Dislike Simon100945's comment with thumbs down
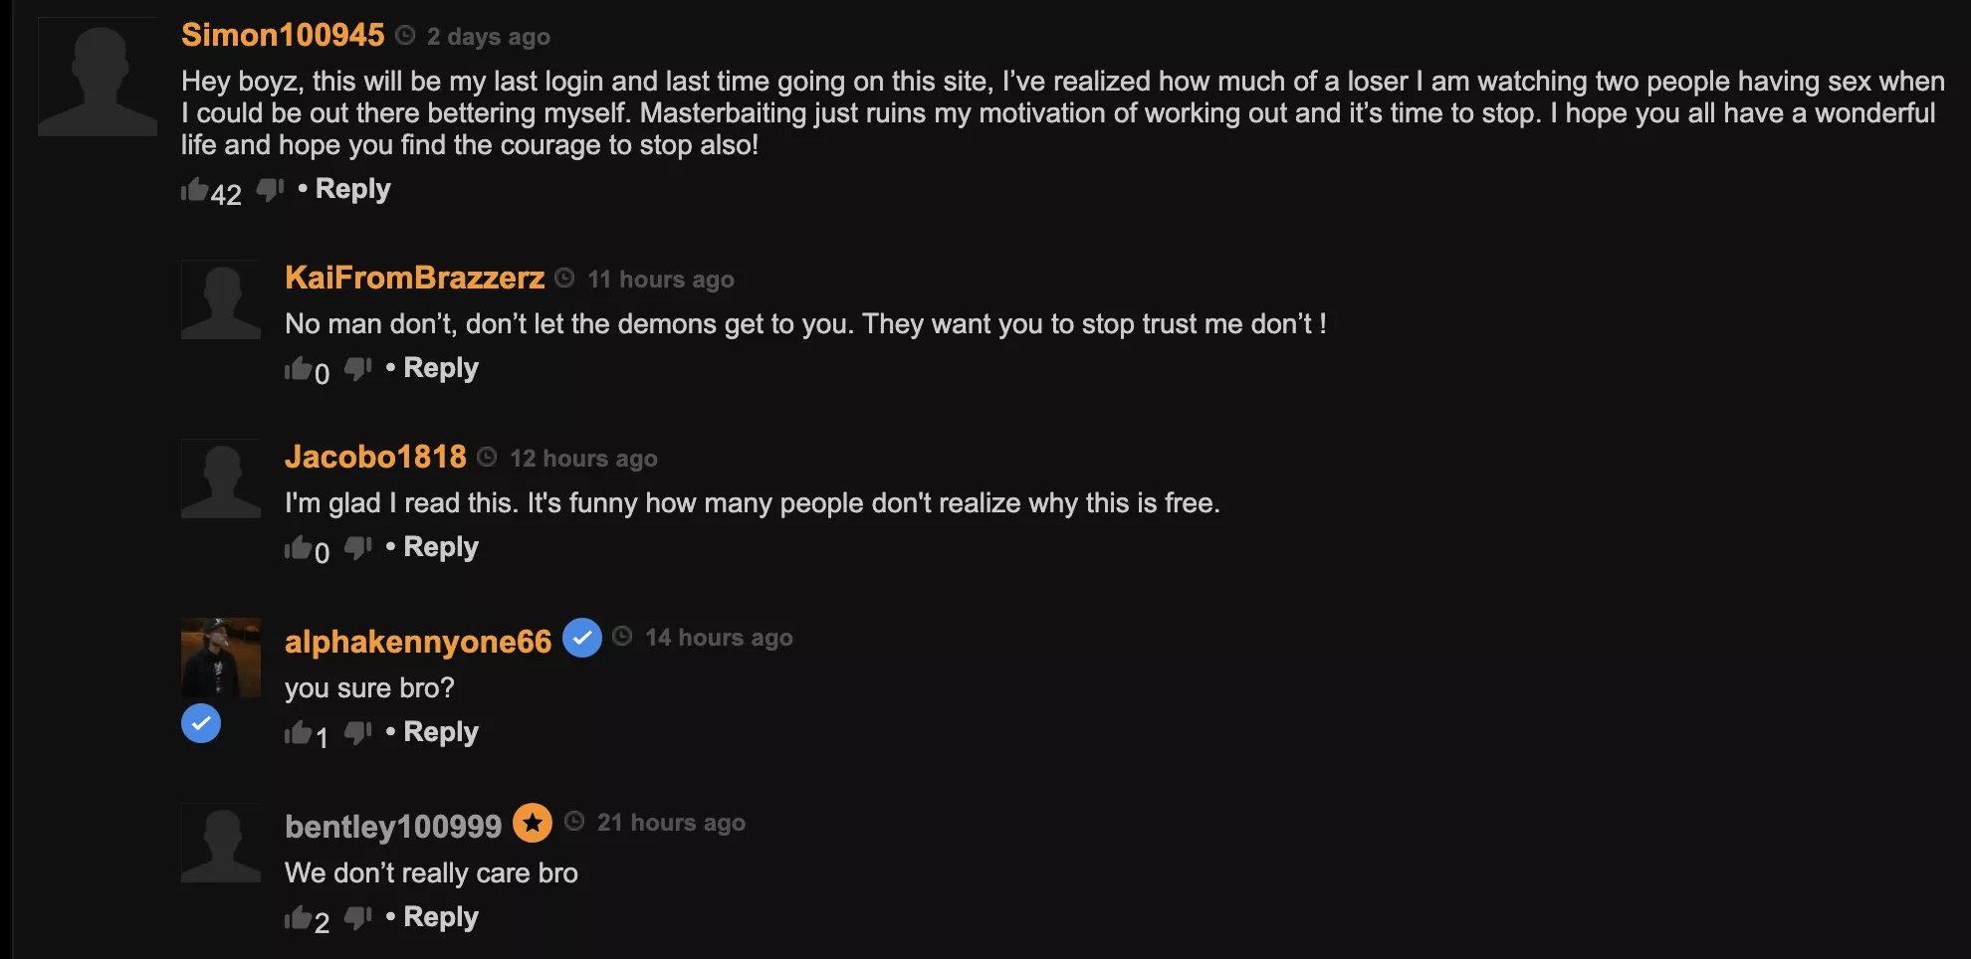This screenshot has height=959, width=1971. pos(270,189)
